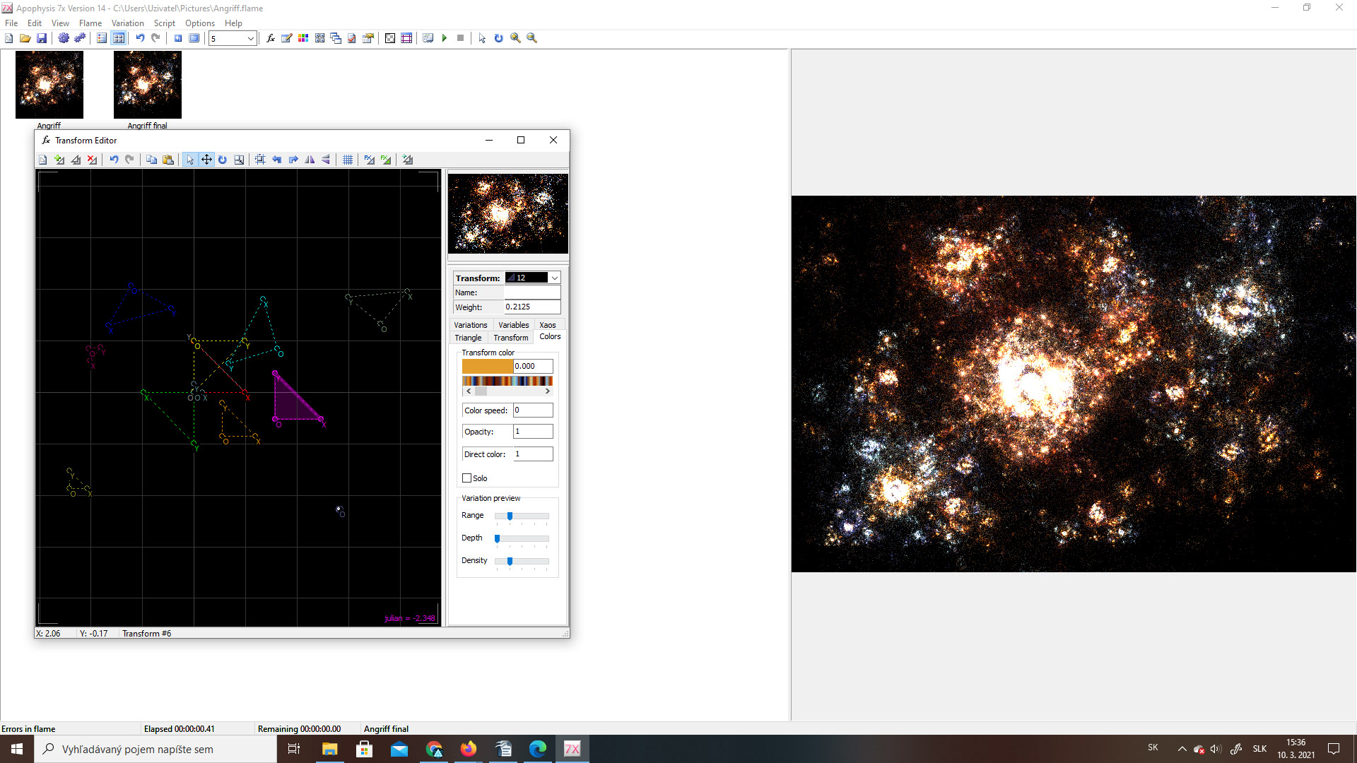
Task: Click the Color speed label button
Action: pos(486,410)
